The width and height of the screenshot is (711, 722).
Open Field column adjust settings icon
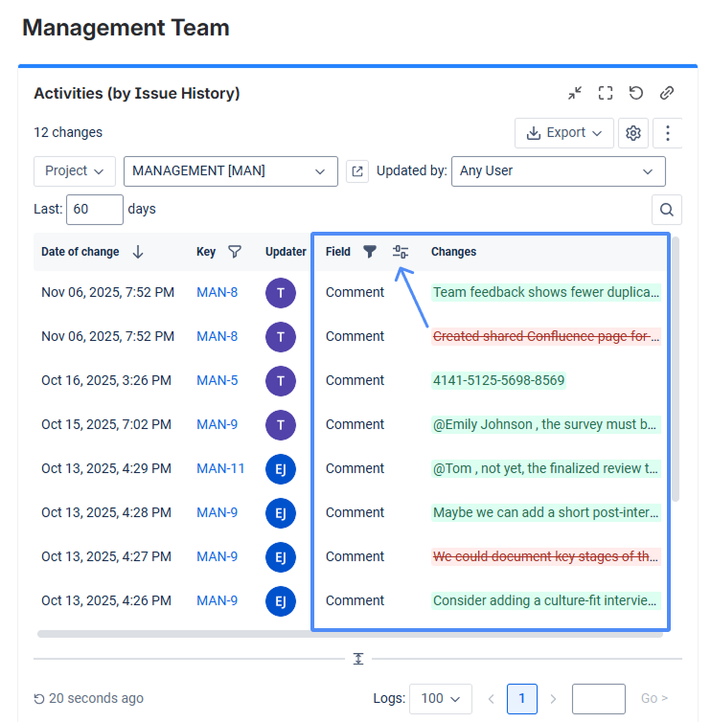(x=401, y=252)
